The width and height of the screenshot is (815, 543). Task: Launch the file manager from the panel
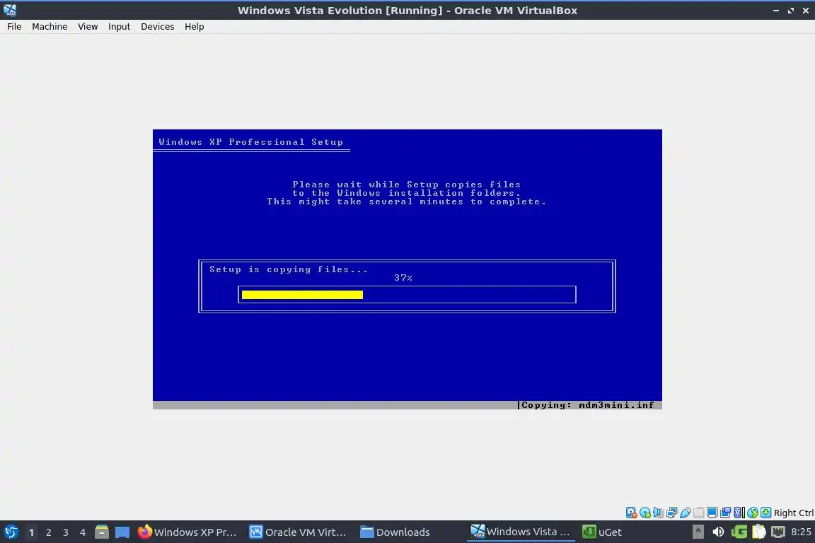tap(102, 532)
